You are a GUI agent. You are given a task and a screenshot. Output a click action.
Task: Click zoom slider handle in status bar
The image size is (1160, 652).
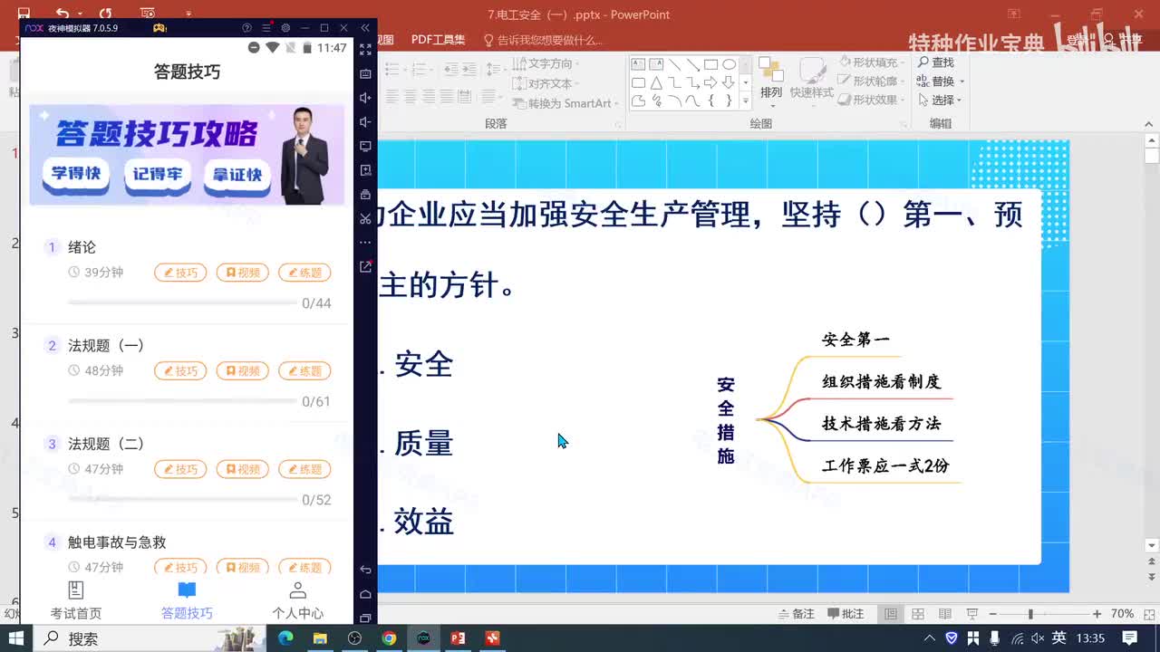coord(1030,614)
